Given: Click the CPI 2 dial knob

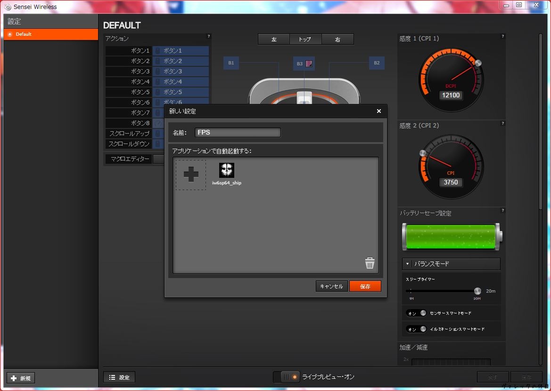Looking at the screenshot, I should pyautogui.click(x=423, y=153).
